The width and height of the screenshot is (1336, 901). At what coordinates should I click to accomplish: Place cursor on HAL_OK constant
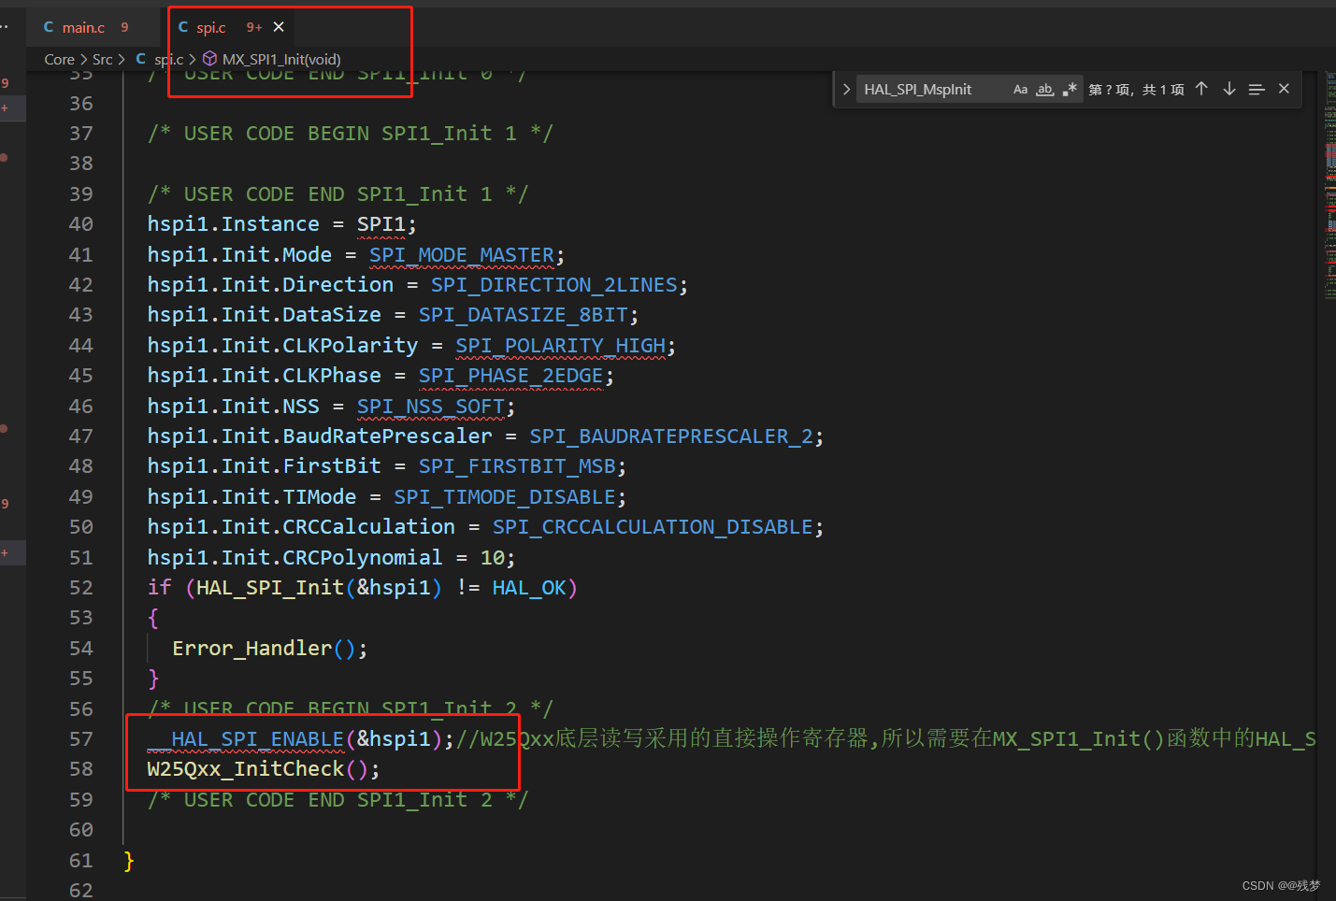pyautogui.click(x=529, y=588)
